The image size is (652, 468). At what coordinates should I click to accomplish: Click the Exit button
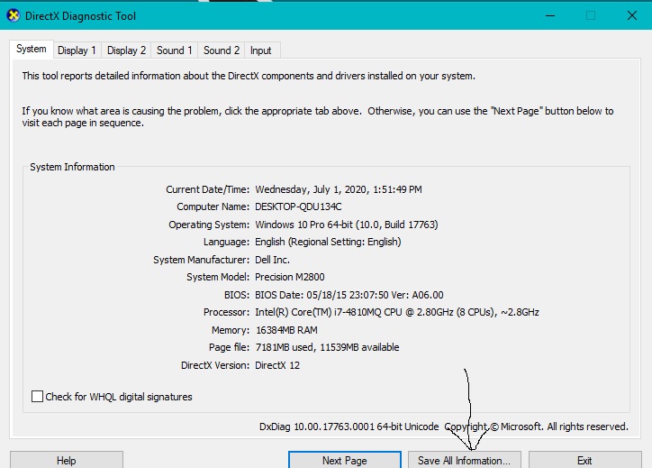584,460
